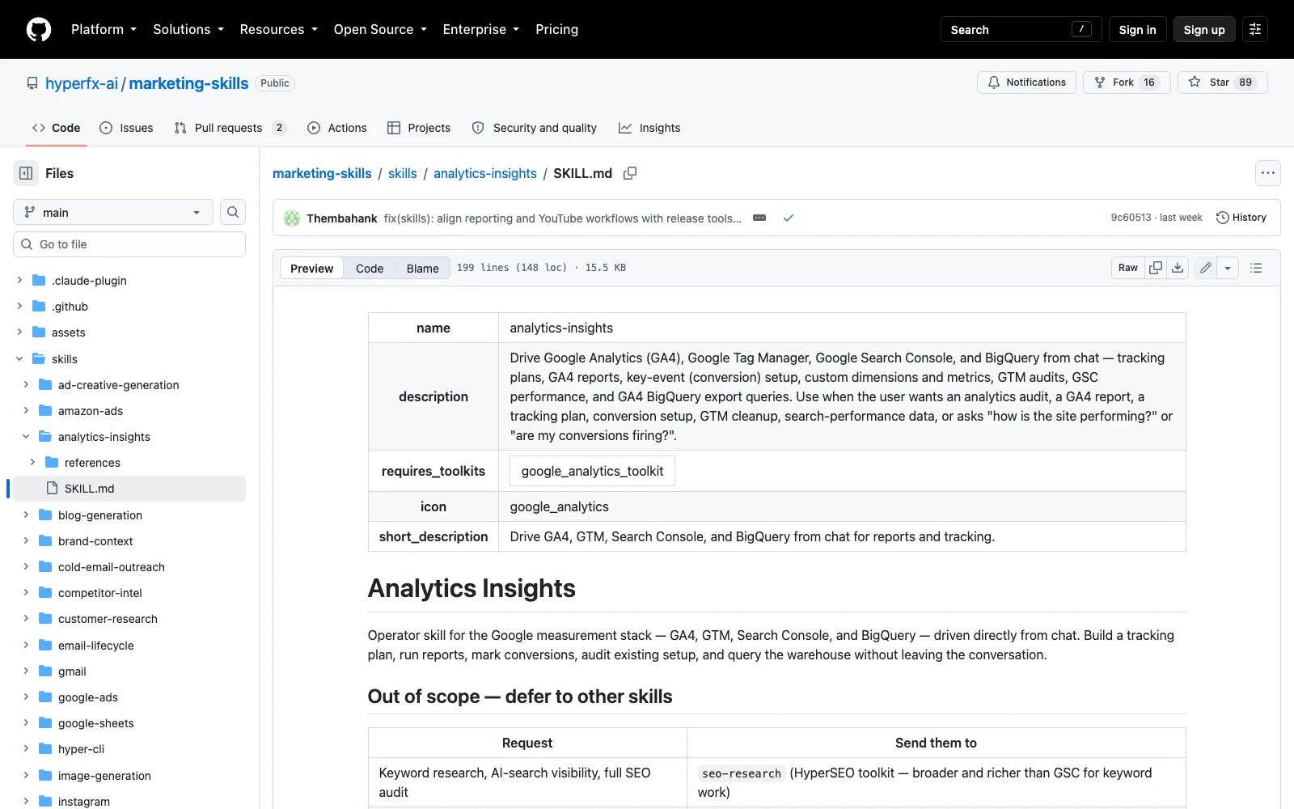Copy raw file contents icon
The height and width of the screenshot is (809, 1294).
tap(1156, 268)
